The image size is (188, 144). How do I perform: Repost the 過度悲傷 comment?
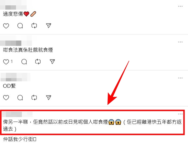pyautogui.click(x=34, y=26)
